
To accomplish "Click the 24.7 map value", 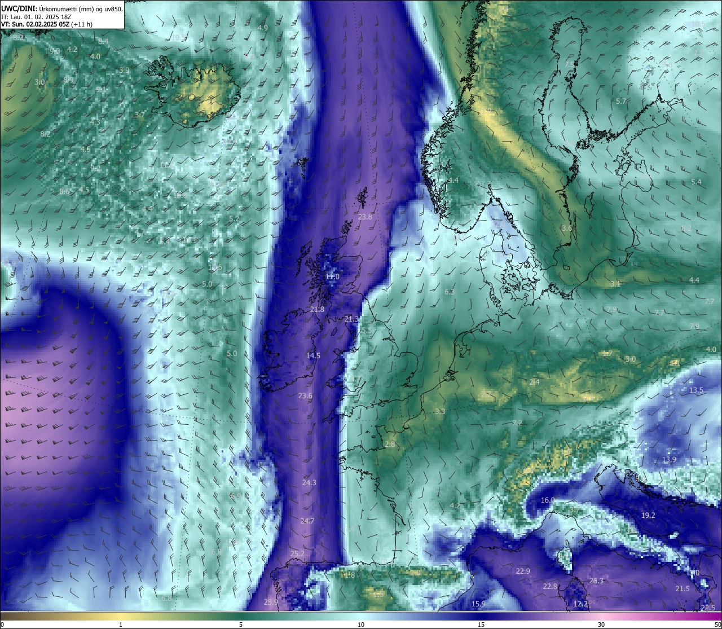I will tap(307, 521).
